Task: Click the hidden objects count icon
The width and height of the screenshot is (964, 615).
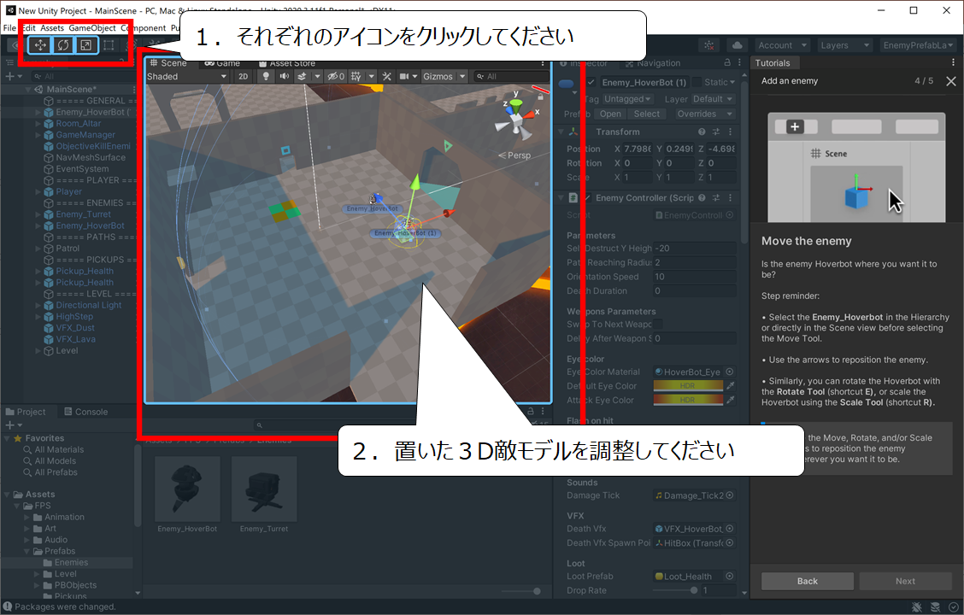Action: click(336, 76)
